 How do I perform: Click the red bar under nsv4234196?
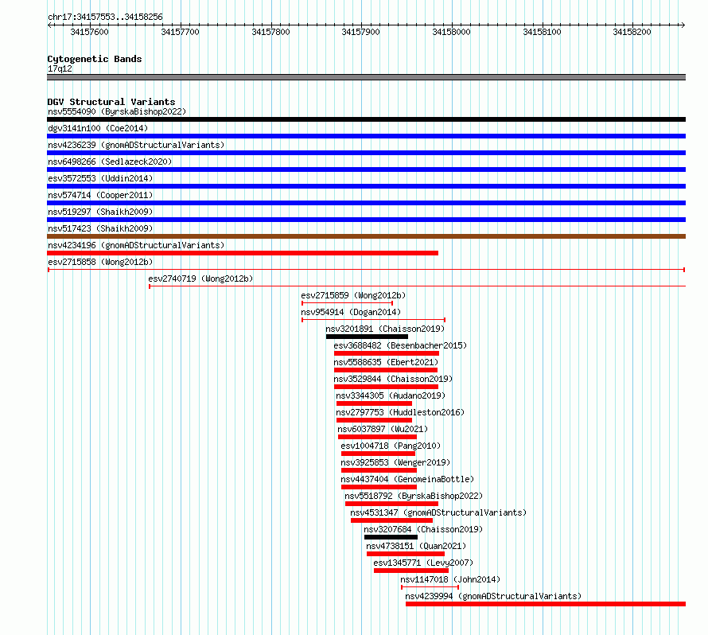click(x=243, y=253)
